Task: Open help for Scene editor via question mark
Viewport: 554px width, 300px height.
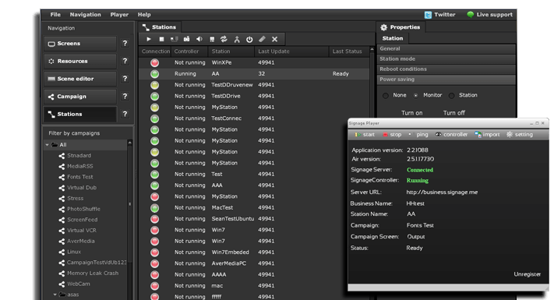Action: [125, 79]
